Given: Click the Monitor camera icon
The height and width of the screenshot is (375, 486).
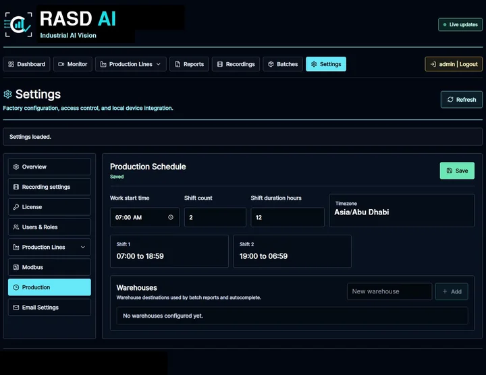Looking at the screenshot, I should point(61,64).
